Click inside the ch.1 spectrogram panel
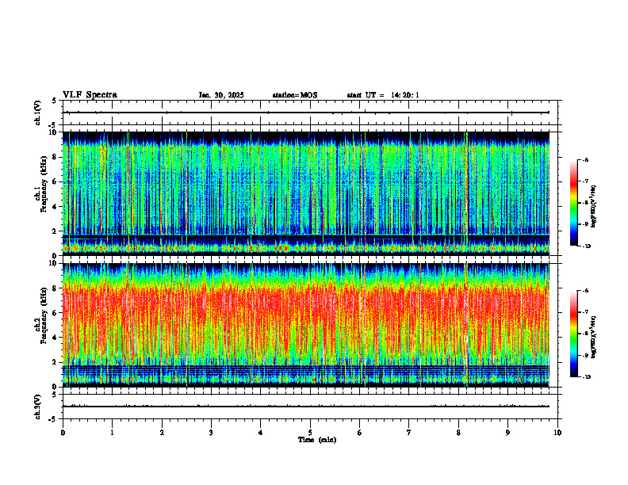The image size is (628, 485). click(306, 193)
